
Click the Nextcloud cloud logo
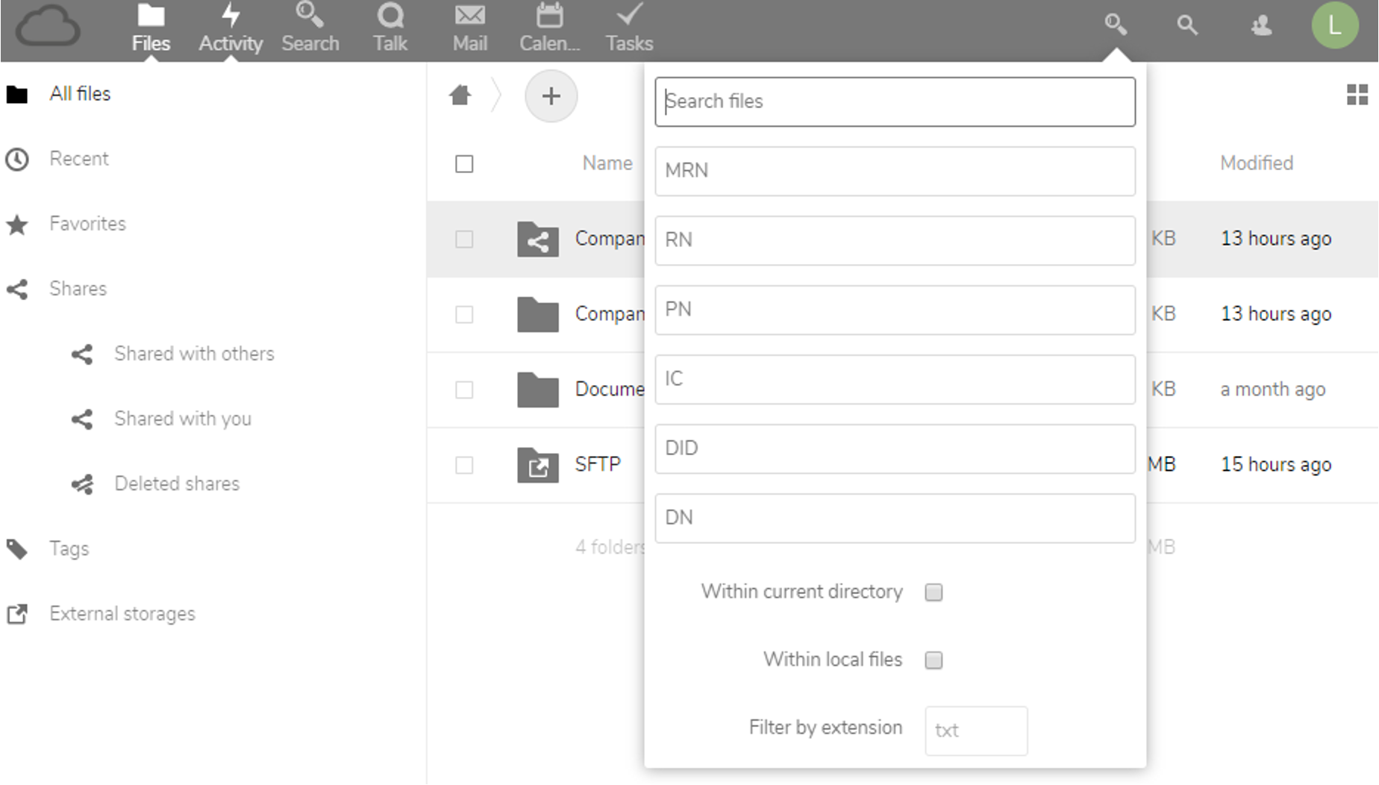(48, 28)
